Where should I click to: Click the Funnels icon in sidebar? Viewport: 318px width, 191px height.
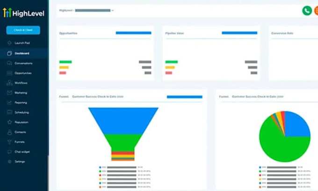9,142
